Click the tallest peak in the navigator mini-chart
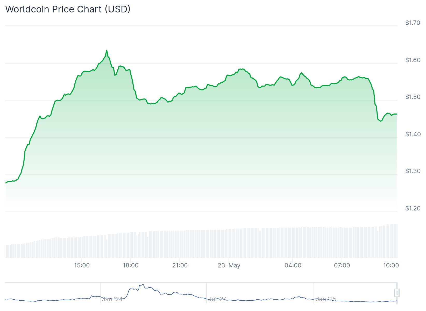This screenshot has height=311, width=426. 143,285
